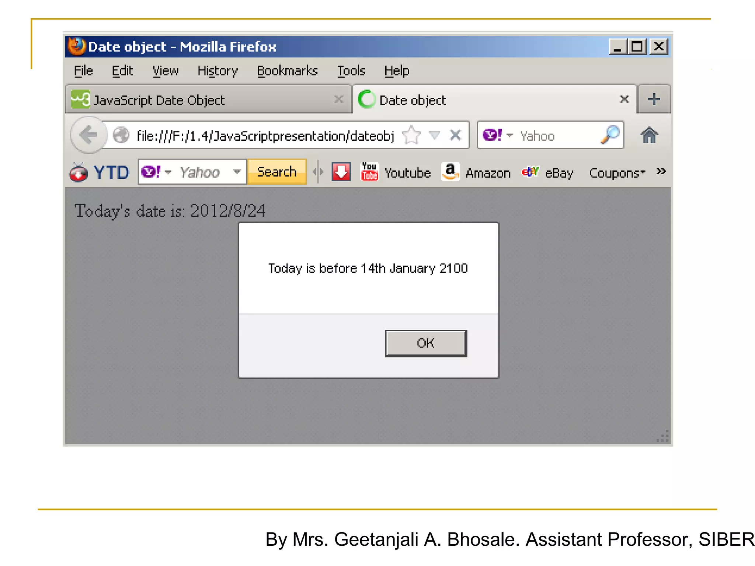Viewport: 755px width, 566px height.
Task: Click the YTD toolbar logo
Action: [100, 172]
